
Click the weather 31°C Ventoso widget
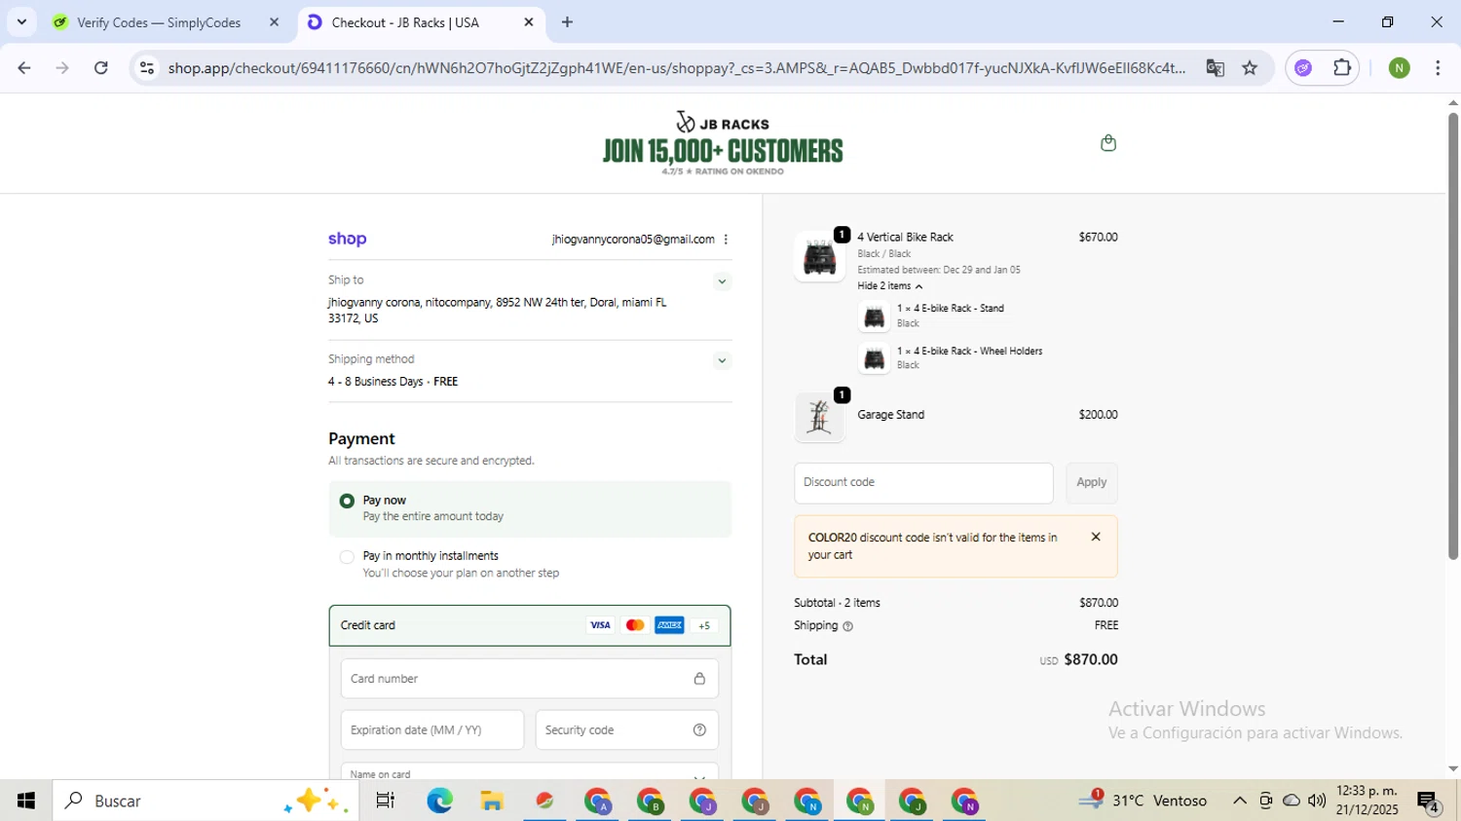1143,801
